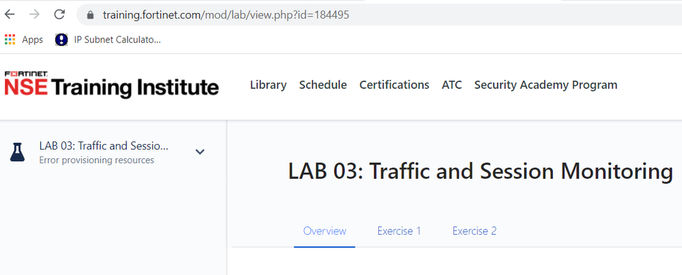The width and height of the screenshot is (682, 275).
Task: Focus the training.fortinet.com address bar
Action: 378,15
